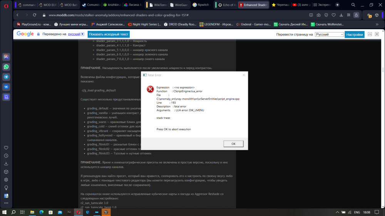This screenshot has height=216, width=385.
Task: Collapse the Google translate bar arrow
Action: (370, 34)
